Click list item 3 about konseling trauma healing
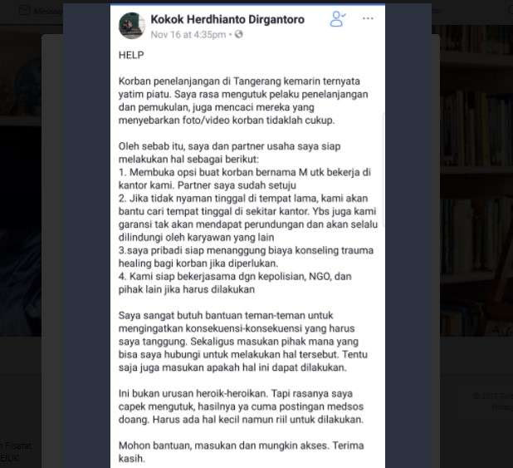 click(246, 257)
